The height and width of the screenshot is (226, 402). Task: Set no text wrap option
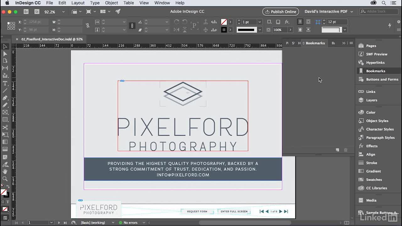coord(300,22)
